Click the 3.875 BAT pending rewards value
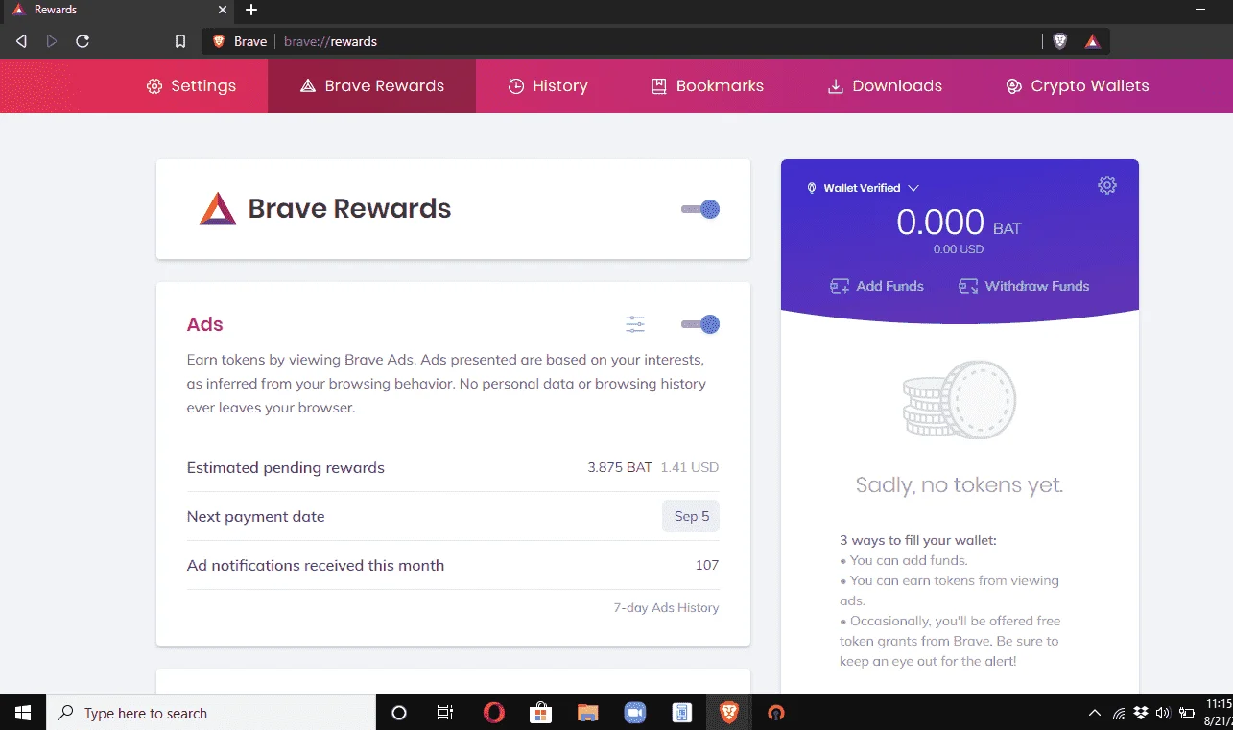 click(x=620, y=467)
